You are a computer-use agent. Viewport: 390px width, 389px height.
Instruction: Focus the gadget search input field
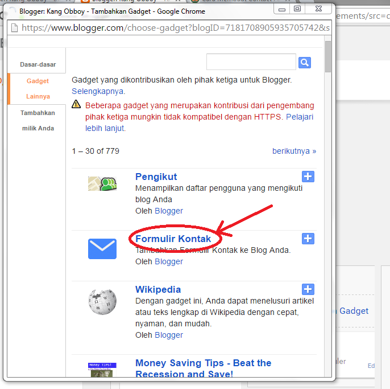pos(251,62)
